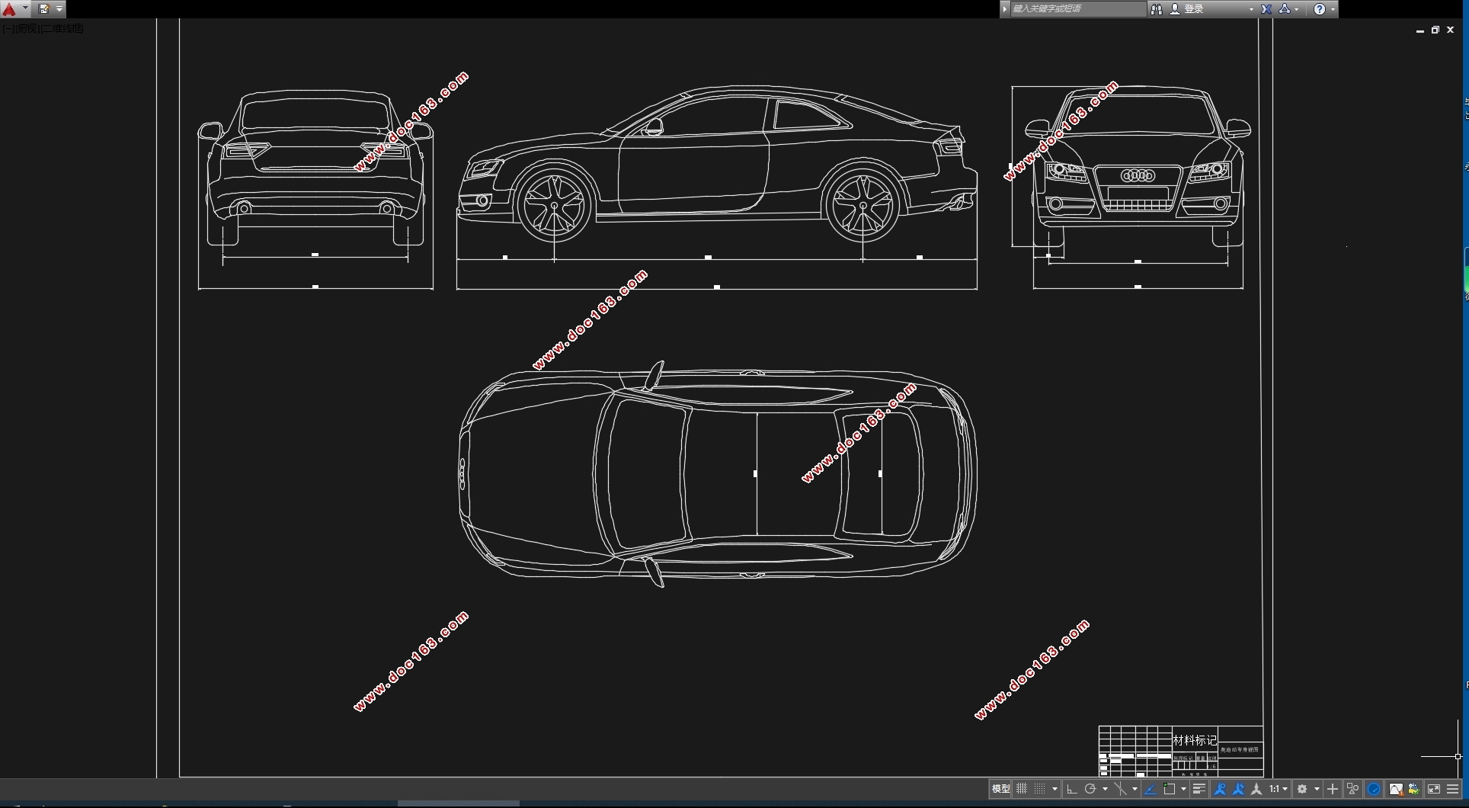Expand the workspace switching dropdown arrow

(x=1317, y=789)
